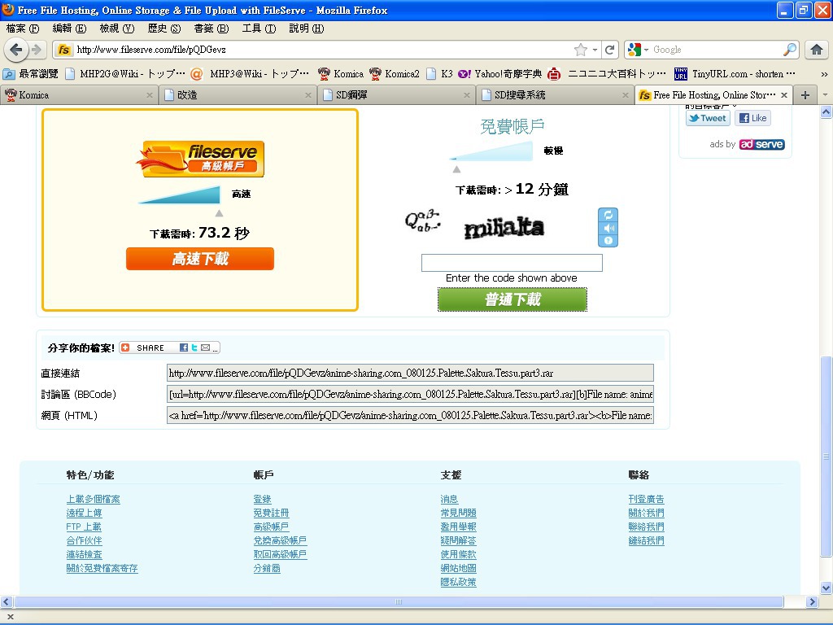The image size is (833, 625).
Task: Close the find bar with X icon
Action: pos(10,617)
